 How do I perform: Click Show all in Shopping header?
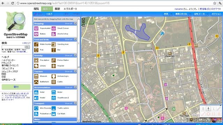coord(69,24)
